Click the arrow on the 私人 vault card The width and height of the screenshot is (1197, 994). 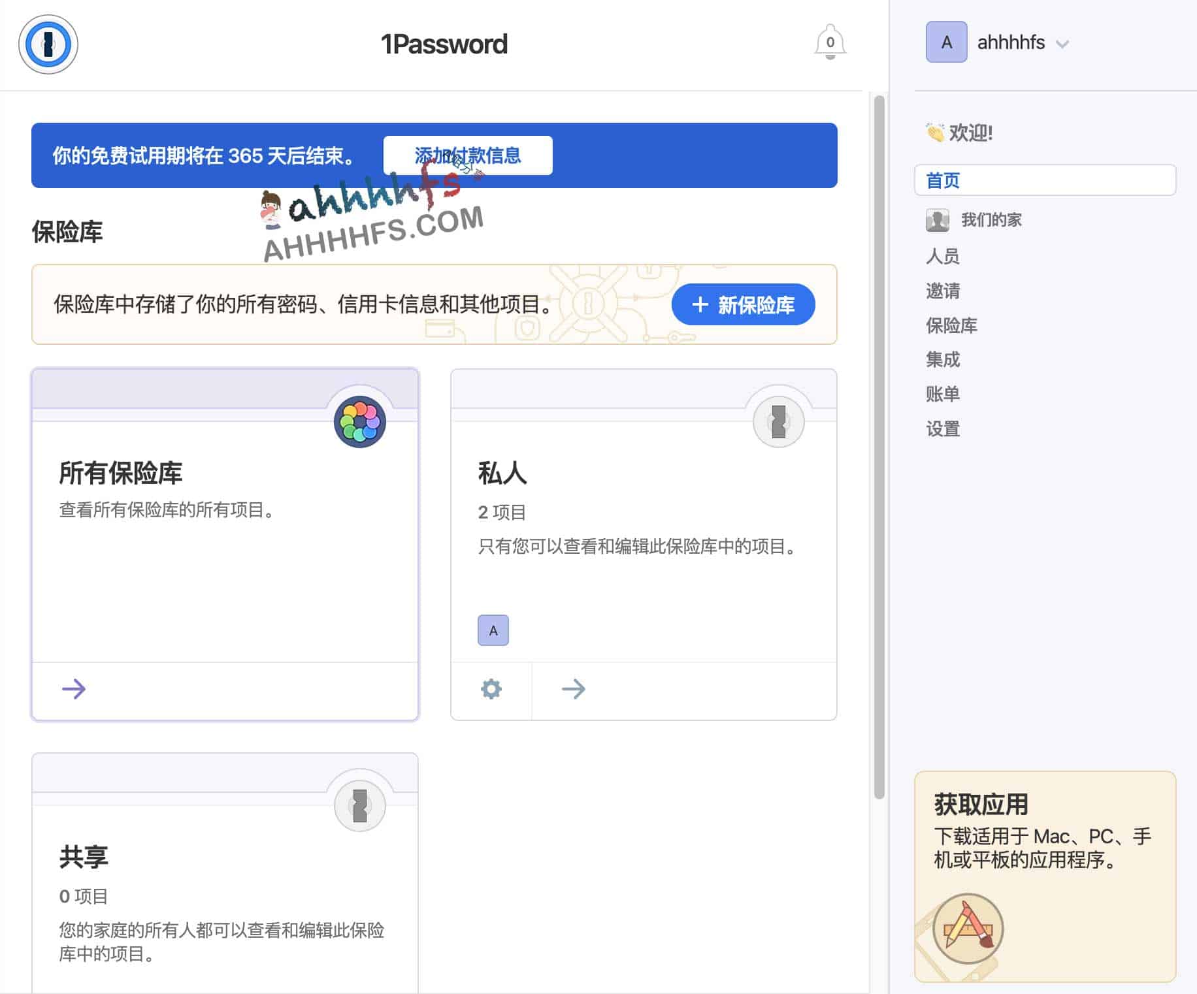pyautogui.click(x=573, y=690)
